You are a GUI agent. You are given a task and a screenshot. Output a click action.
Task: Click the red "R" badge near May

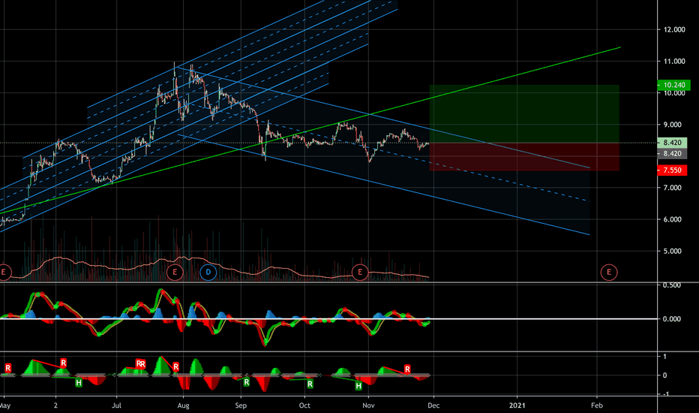7,369
